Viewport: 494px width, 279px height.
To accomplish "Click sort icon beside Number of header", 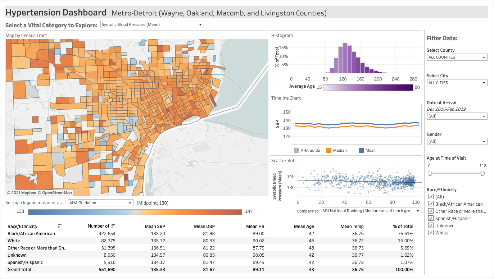I will tap(113, 226).
